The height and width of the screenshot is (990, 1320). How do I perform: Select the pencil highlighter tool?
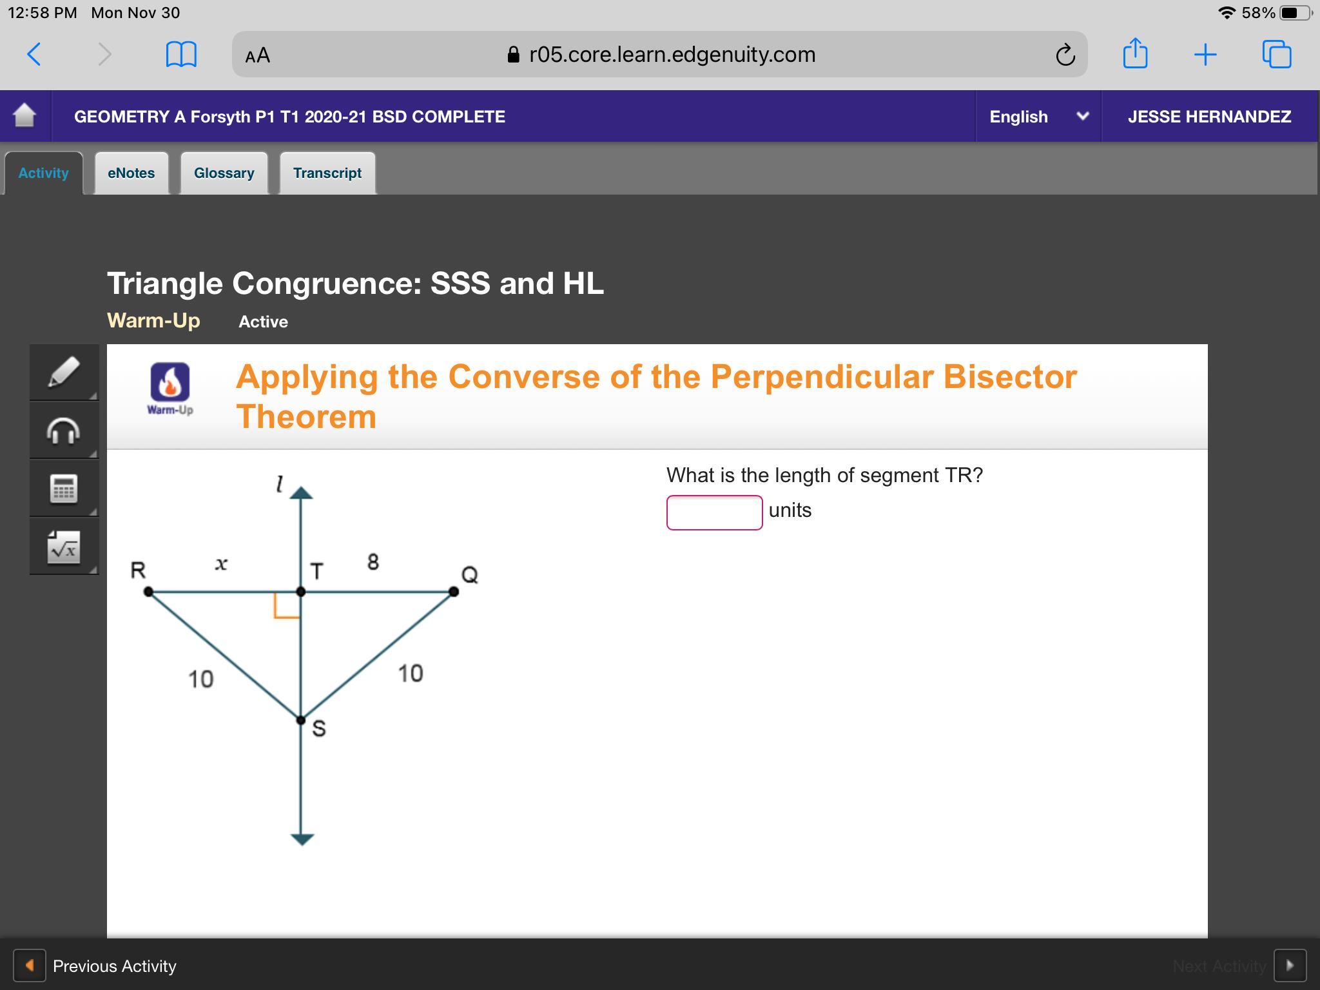63,372
